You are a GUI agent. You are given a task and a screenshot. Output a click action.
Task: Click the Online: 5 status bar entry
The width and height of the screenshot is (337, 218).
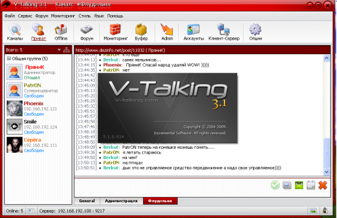[x=14, y=211]
